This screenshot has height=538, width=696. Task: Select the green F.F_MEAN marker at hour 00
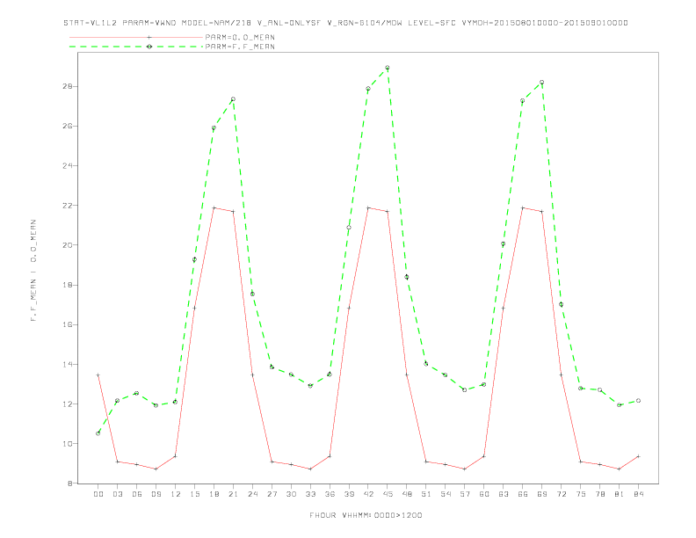point(98,433)
